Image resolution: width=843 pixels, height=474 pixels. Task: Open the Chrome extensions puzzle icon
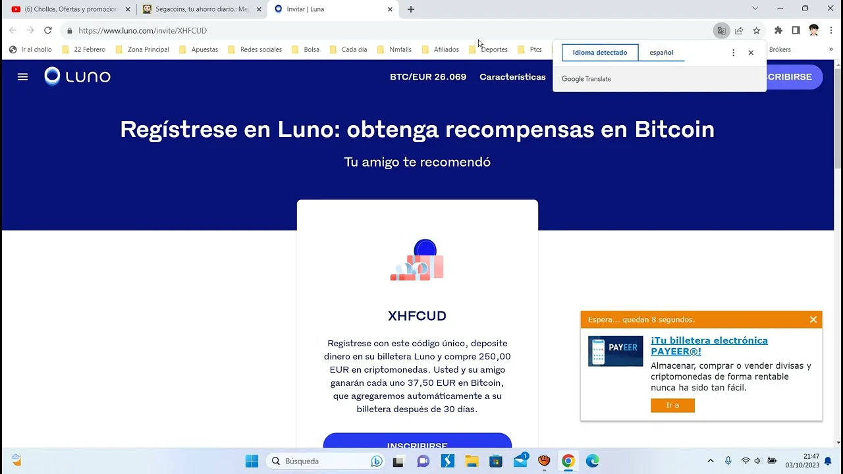click(778, 30)
